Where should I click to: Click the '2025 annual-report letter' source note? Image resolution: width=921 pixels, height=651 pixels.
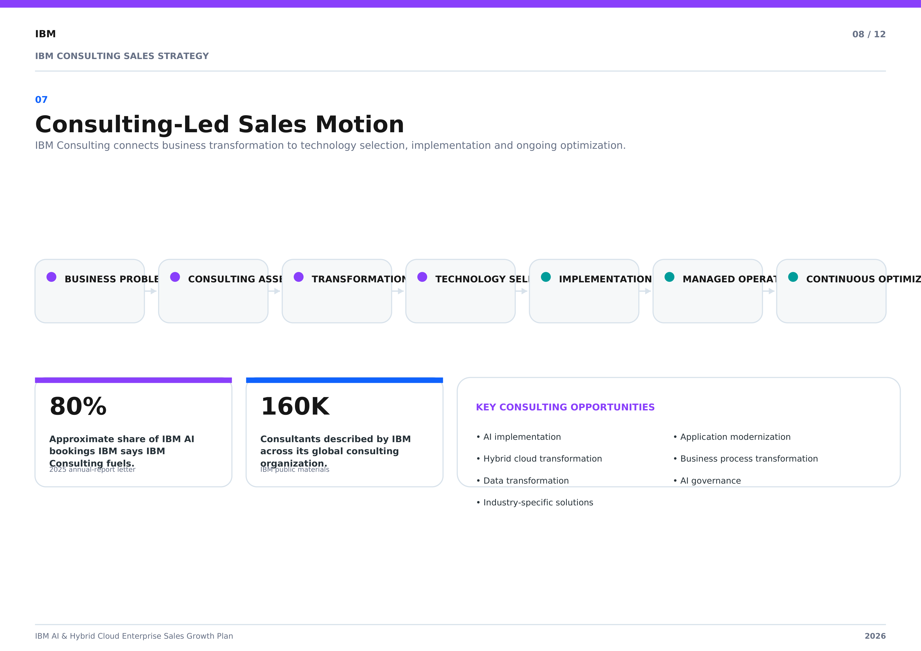(x=92, y=470)
